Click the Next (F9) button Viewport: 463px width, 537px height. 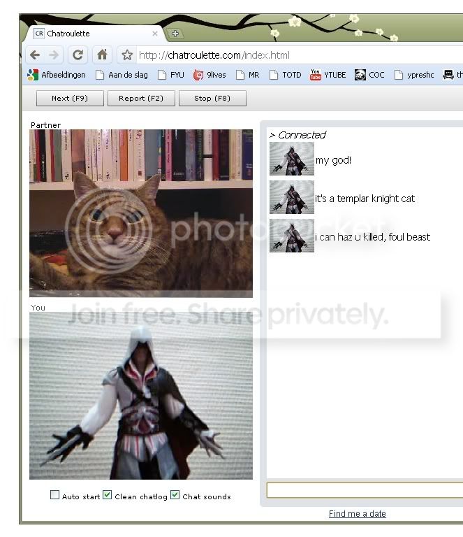point(70,99)
